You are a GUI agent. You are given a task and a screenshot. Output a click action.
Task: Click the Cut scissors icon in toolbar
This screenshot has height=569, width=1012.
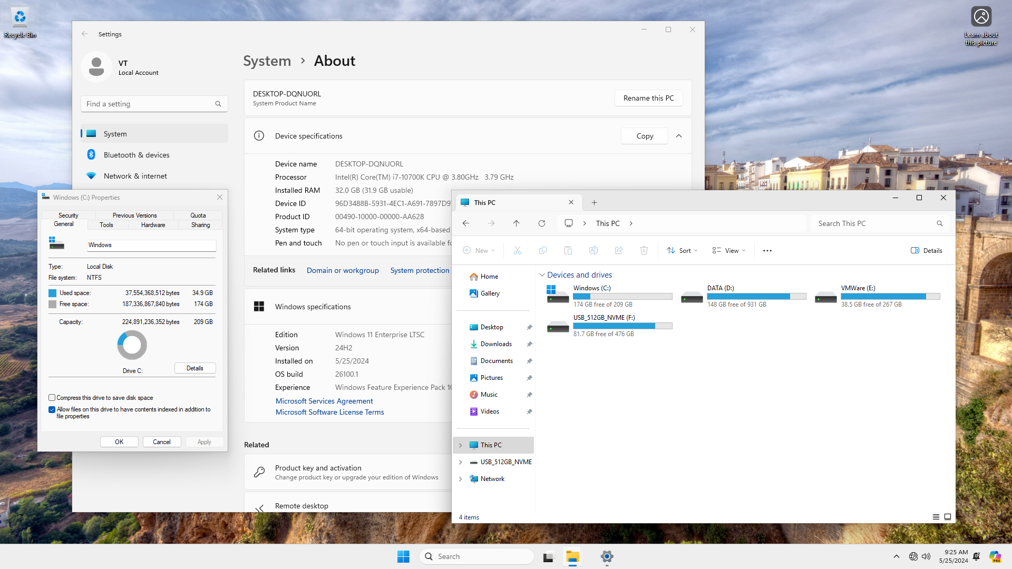pos(517,251)
